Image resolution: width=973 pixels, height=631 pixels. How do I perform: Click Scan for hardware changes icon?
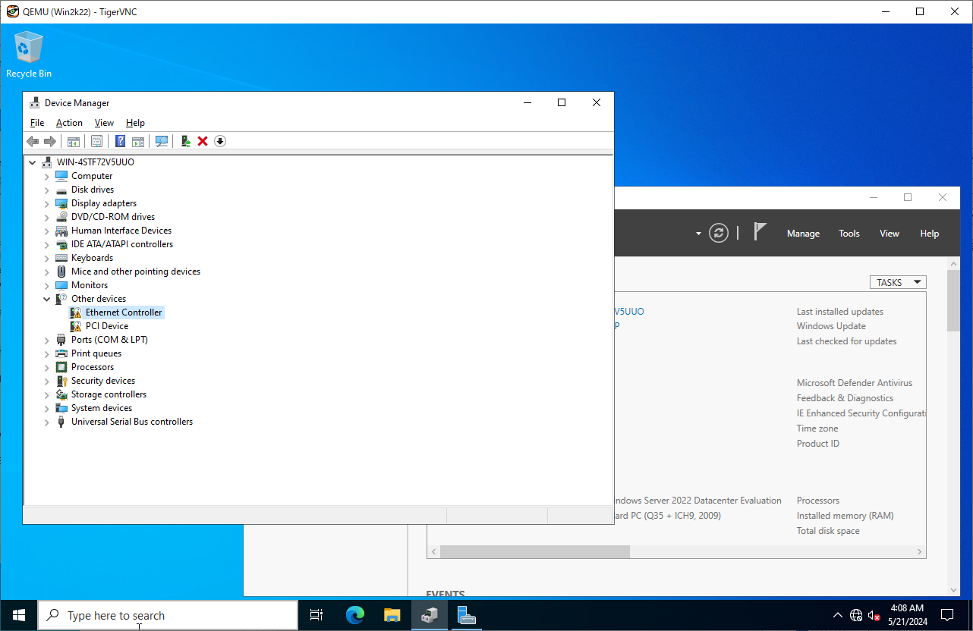tap(162, 141)
